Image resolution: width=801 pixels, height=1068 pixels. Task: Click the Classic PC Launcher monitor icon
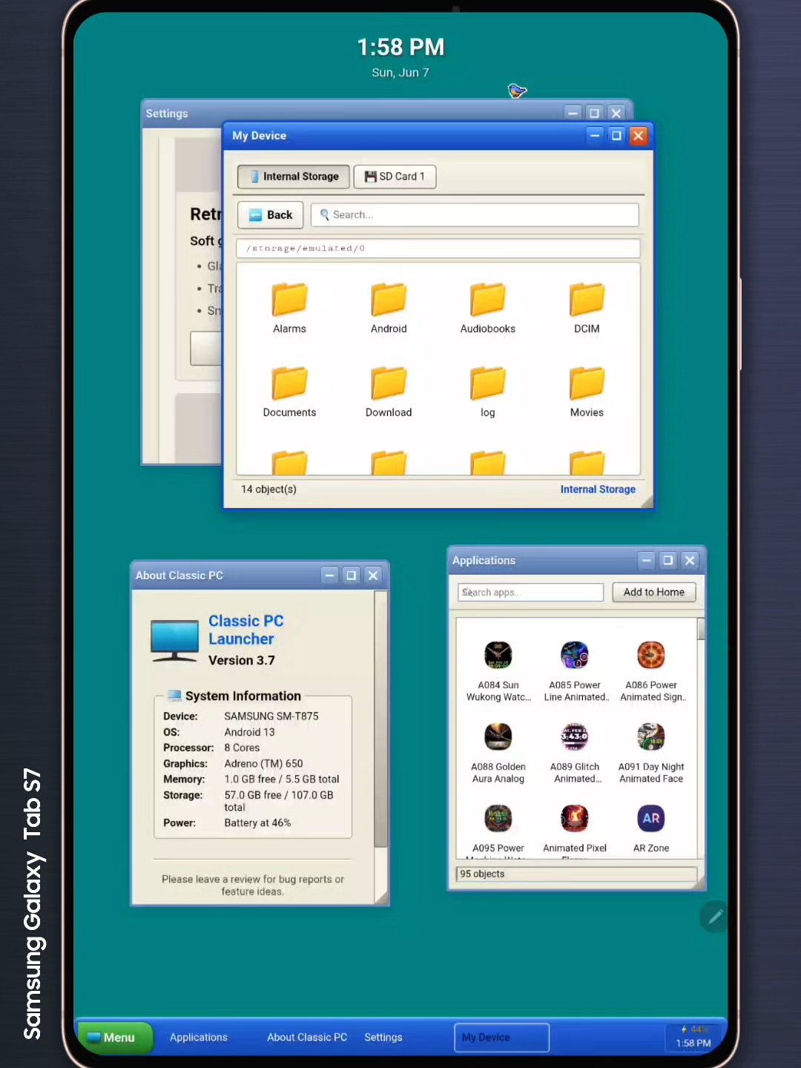coord(174,640)
